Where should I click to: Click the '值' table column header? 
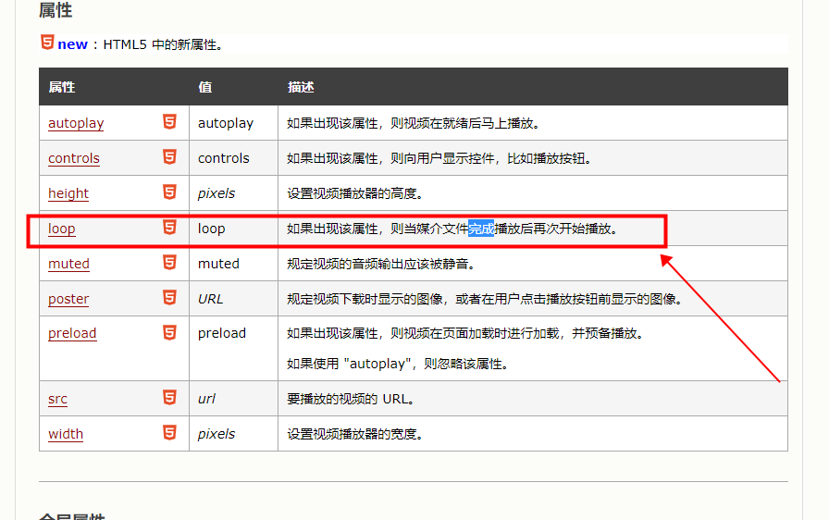[205, 87]
